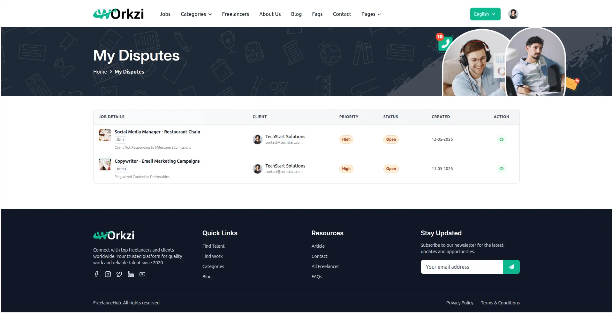
Task: Expand the Pages dropdown menu
Action: coord(371,14)
